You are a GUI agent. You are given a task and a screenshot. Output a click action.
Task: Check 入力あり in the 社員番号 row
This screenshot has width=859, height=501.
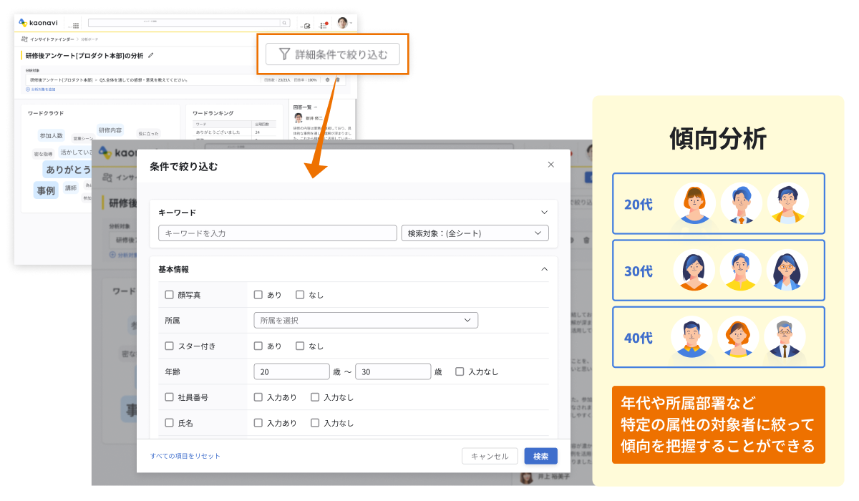258,397
